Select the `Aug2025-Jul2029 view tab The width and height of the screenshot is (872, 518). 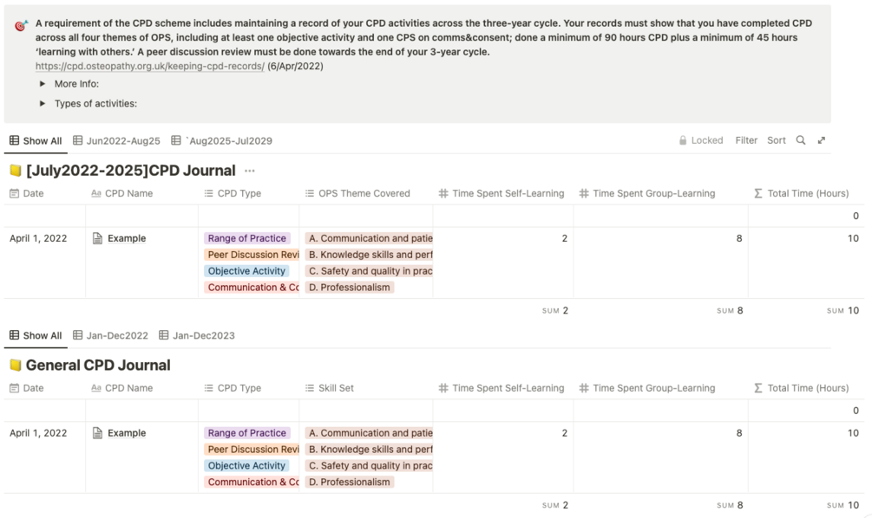[222, 140]
